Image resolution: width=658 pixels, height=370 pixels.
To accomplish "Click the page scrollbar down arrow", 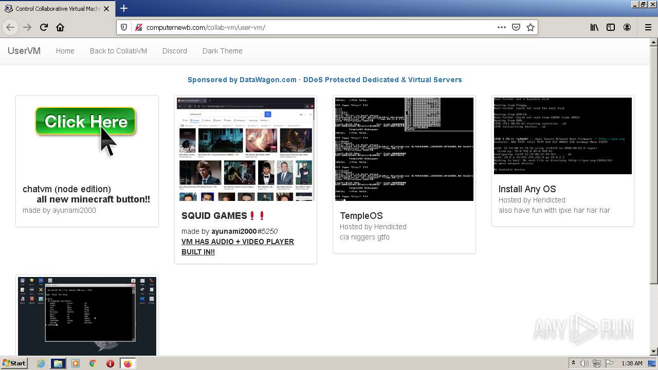I will 654,351.
